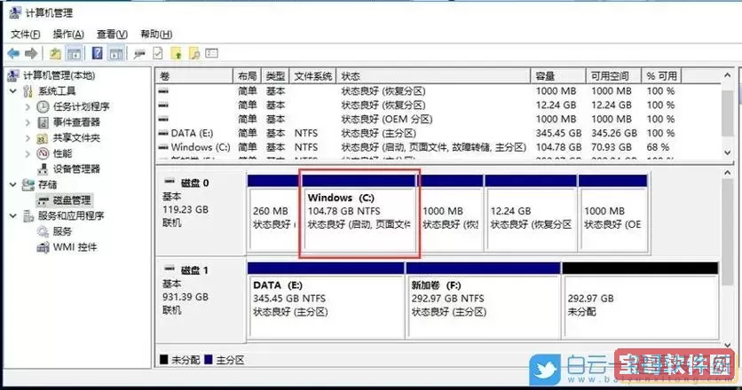Screen dimensions: 742x390
Task: Toggle Show/Hide Action Pane toolbar icon
Action: tap(116, 54)
